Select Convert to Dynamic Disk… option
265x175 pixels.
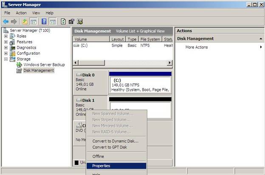(x=116, y=141)
